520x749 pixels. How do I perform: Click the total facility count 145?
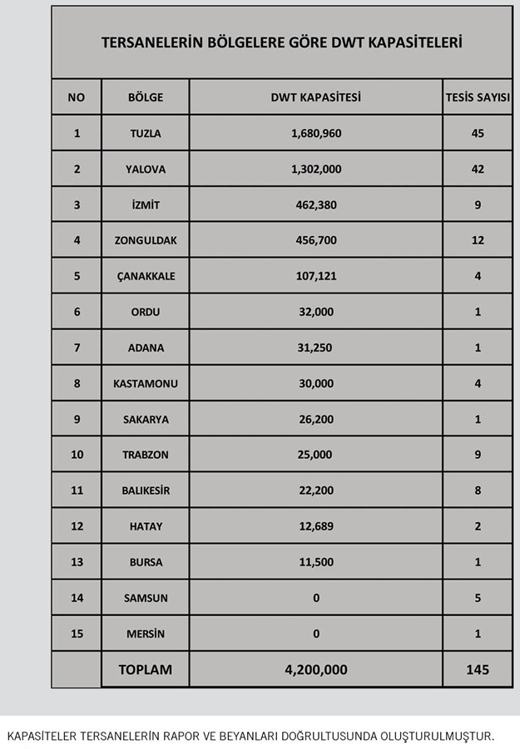pos(478,670)
